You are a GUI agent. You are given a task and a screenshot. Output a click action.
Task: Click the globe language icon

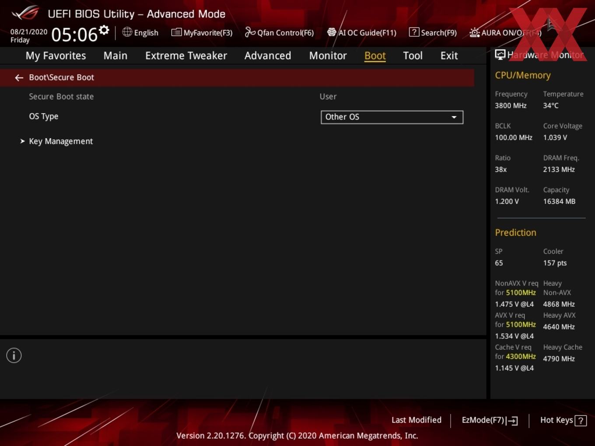[x=127, y=32]
